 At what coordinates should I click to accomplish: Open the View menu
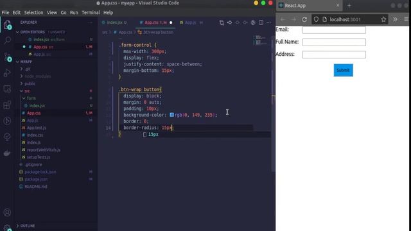coord(52,13)
